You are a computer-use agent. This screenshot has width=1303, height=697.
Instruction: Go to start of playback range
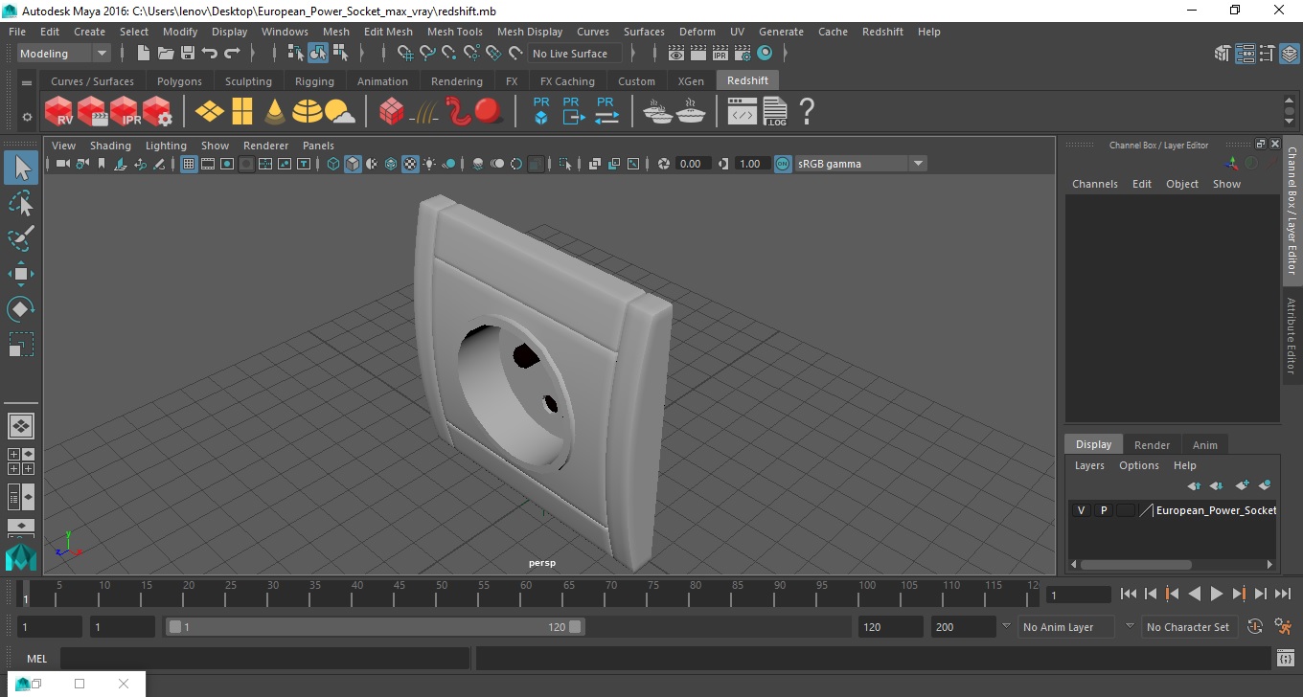pyautogui.click(x=1129, y=594)
